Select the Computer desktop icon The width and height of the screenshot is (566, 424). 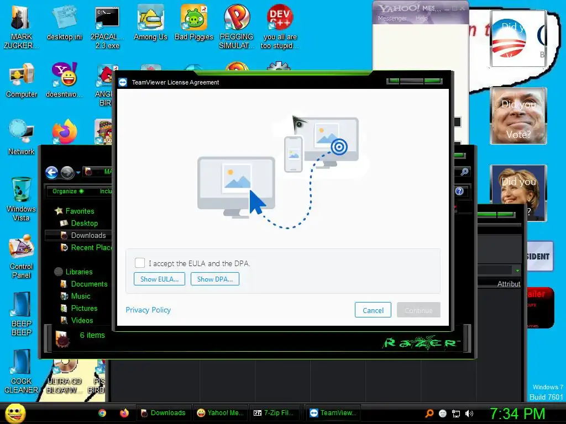(x=22, y=81)
